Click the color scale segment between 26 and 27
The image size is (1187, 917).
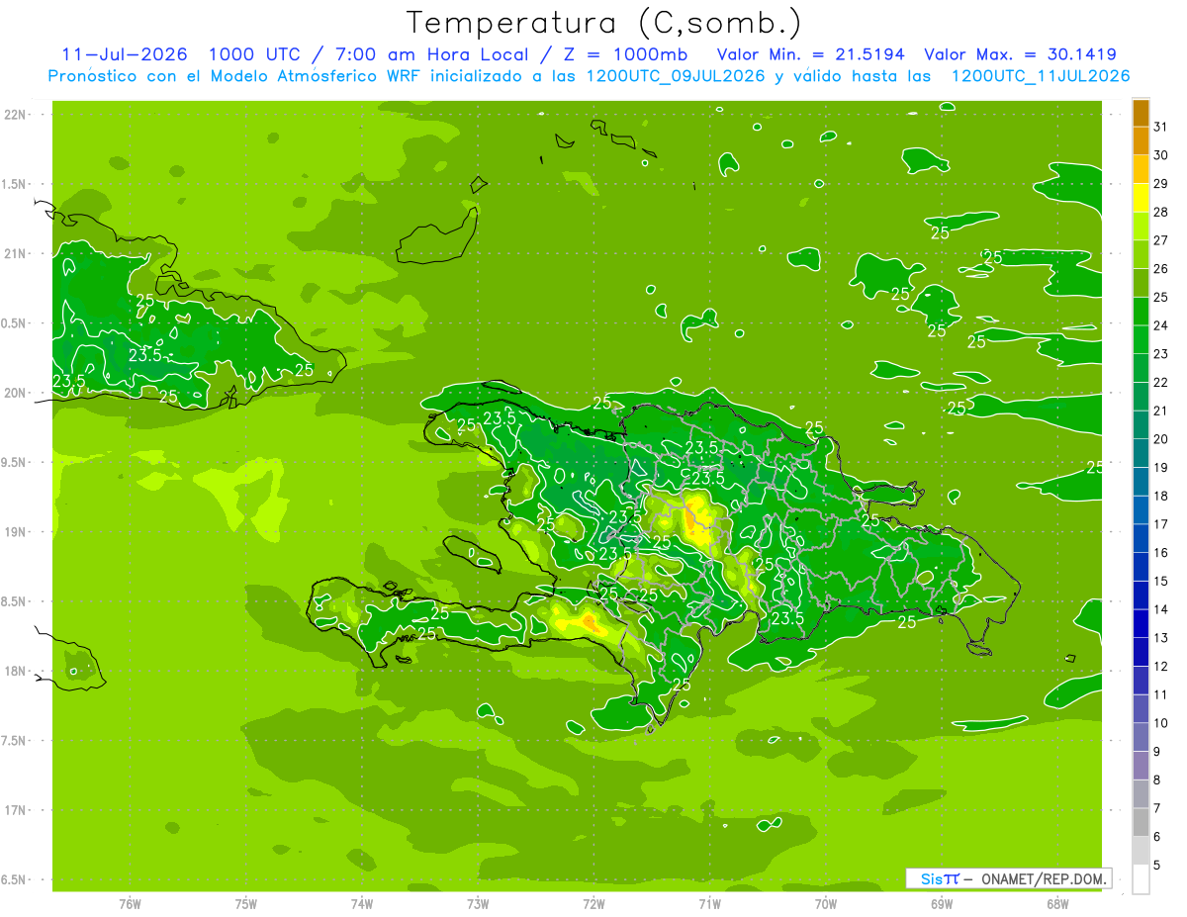(1141, 254)
